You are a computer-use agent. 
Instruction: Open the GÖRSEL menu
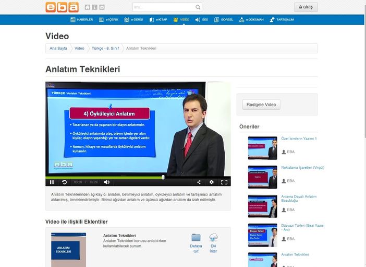pyautogui.click(x=224, y=20)
